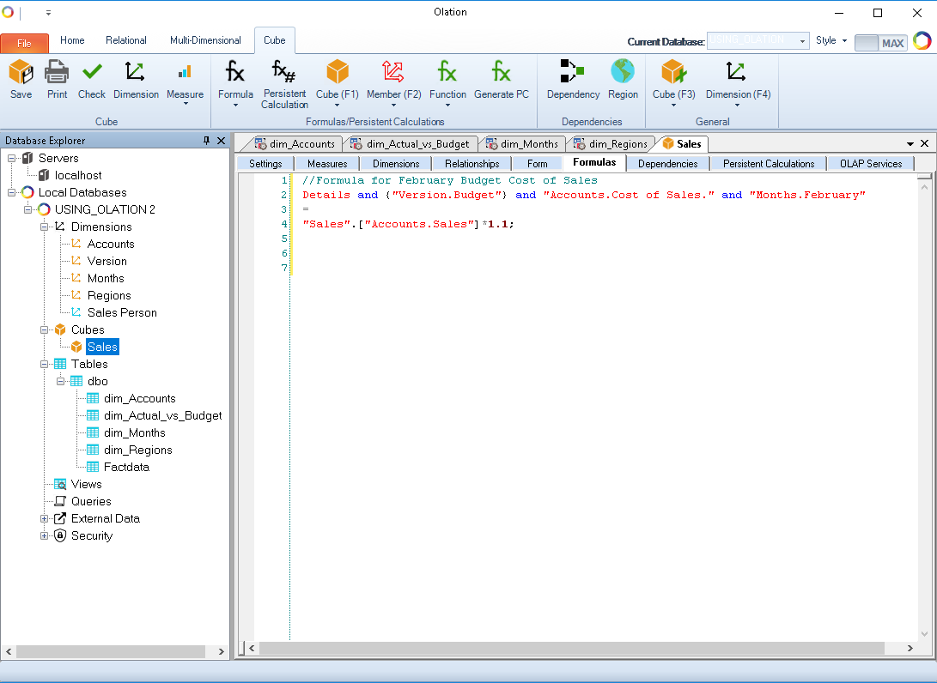Collapse the Servers tree node
This screenshot has width=937, height=683.
coord(11,158)
